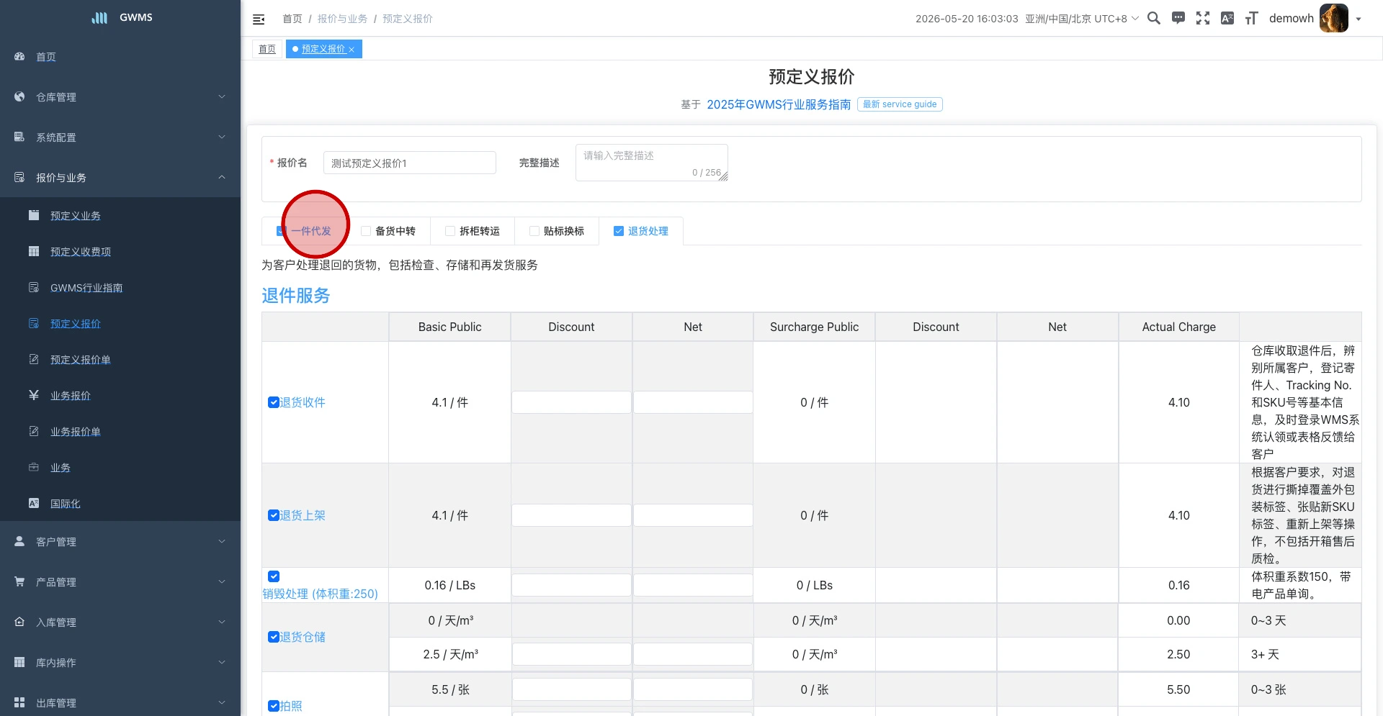
Task: Open 备货中转 service tab label
Action: pos(395,231)
